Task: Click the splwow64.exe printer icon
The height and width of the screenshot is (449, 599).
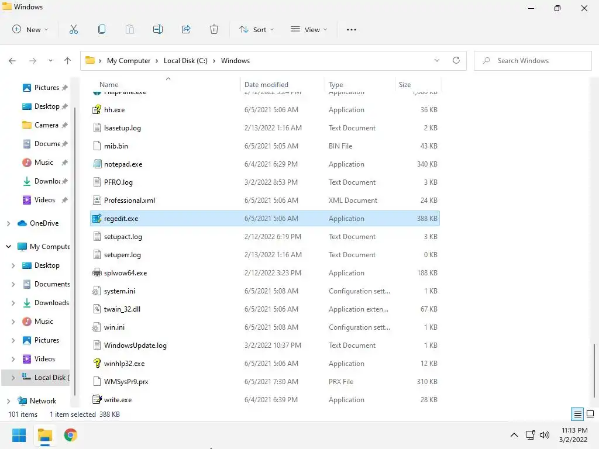Action: [x=97, y=273]
